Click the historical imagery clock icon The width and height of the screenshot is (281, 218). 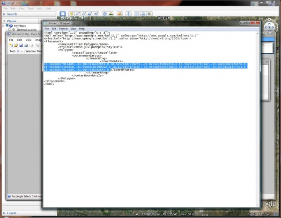[104, 14]
